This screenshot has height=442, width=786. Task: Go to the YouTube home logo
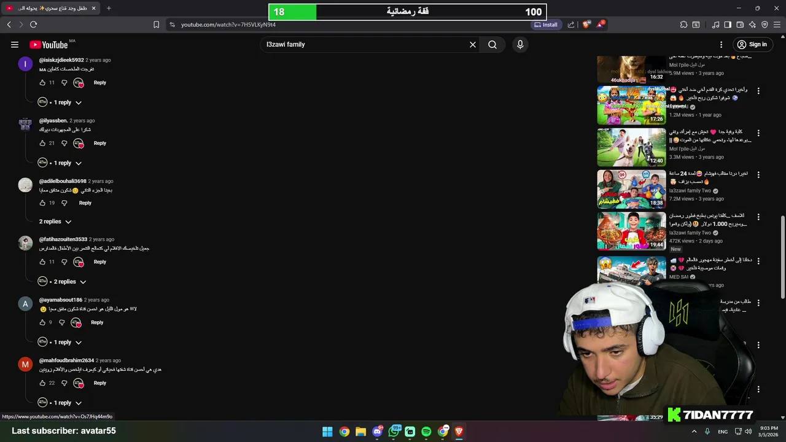pos(49,44)
